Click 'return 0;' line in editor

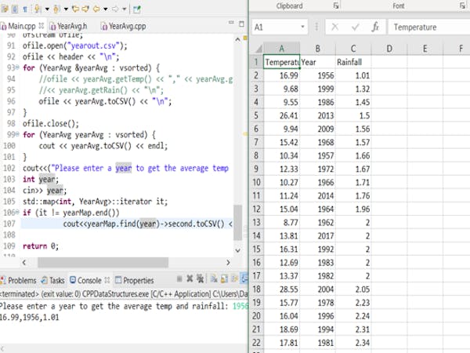point(41,246)
